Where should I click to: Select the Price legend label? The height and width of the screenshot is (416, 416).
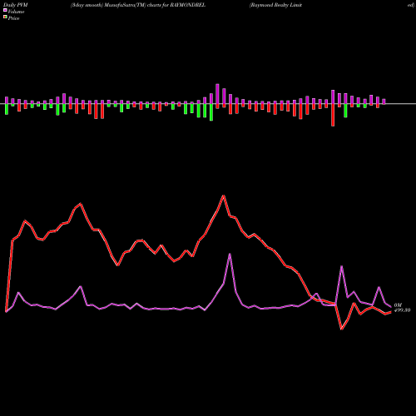13,18
